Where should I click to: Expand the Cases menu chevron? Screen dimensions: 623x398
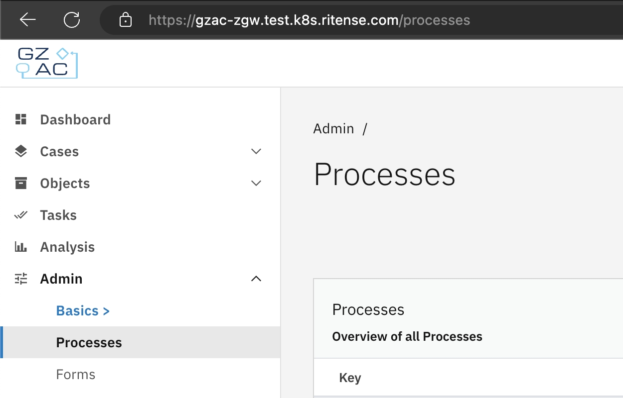click(256, 151)
